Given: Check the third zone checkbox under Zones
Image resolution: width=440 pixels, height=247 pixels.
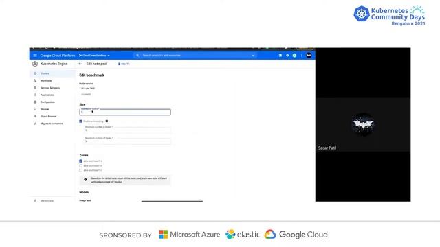Looking at the screenshot, I should pyautogui.click(x=81, y=170).
